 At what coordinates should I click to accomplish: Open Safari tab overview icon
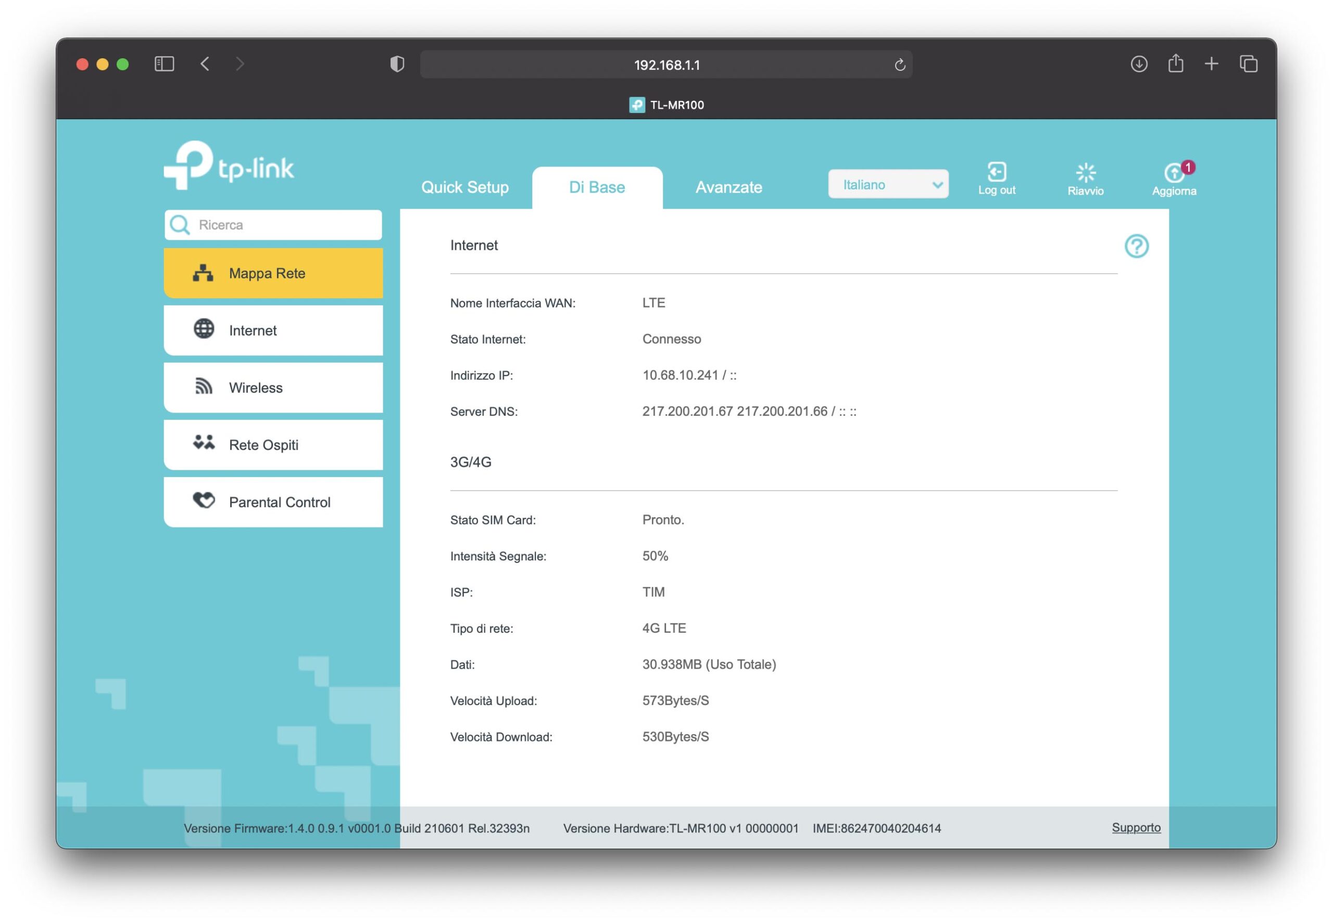(1248, 63)
